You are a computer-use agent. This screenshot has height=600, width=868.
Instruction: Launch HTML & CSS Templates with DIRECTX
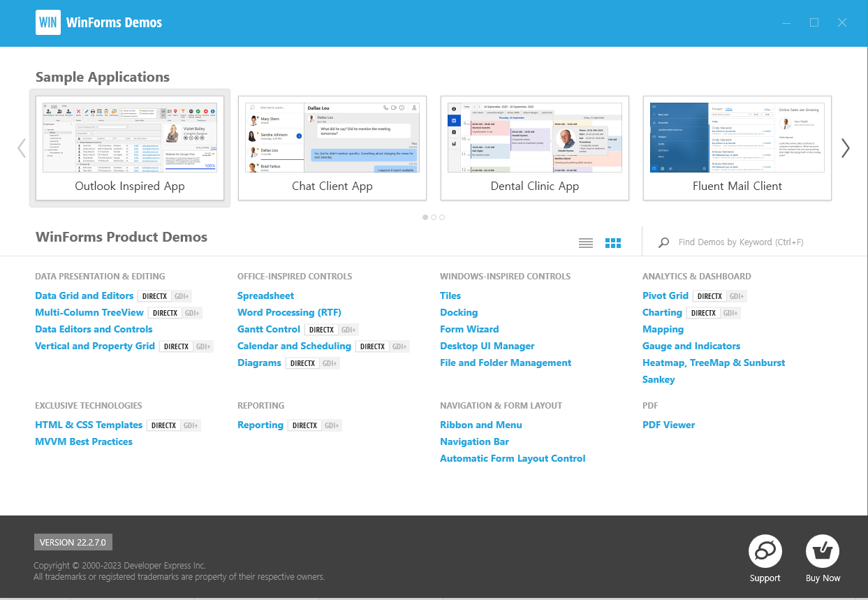click(164, 425)
